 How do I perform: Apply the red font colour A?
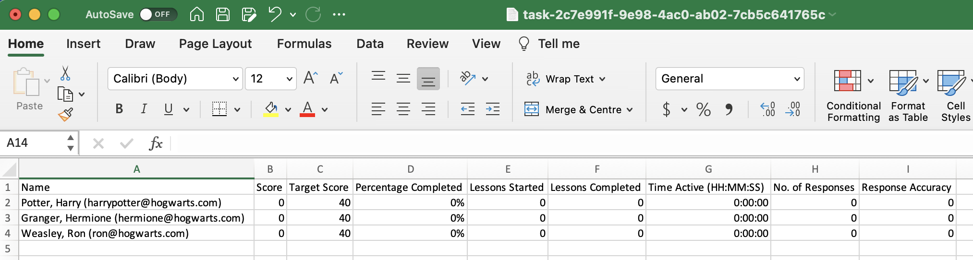tap(307, 109)
